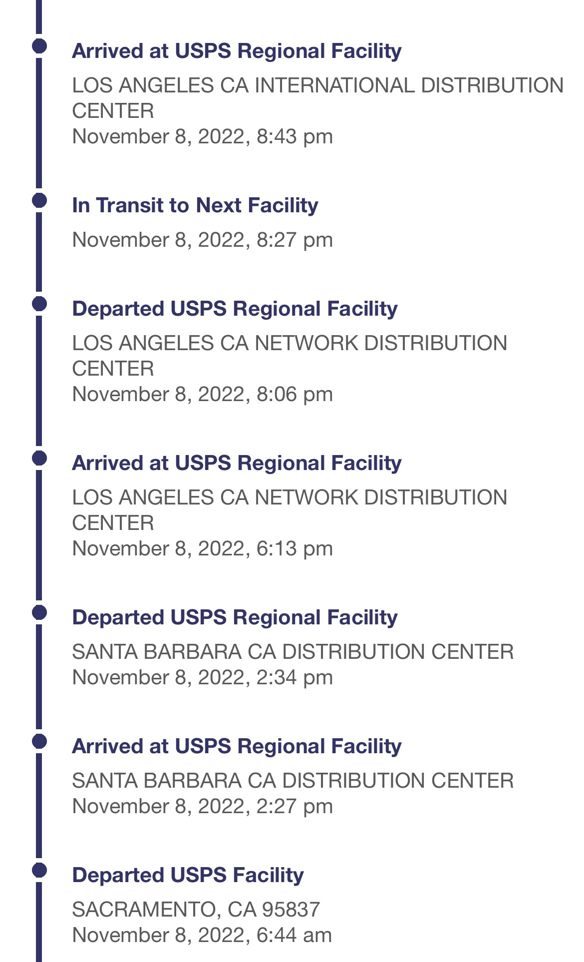Click the Los Angeles CA International Distribution Center text

coord(317,98)
